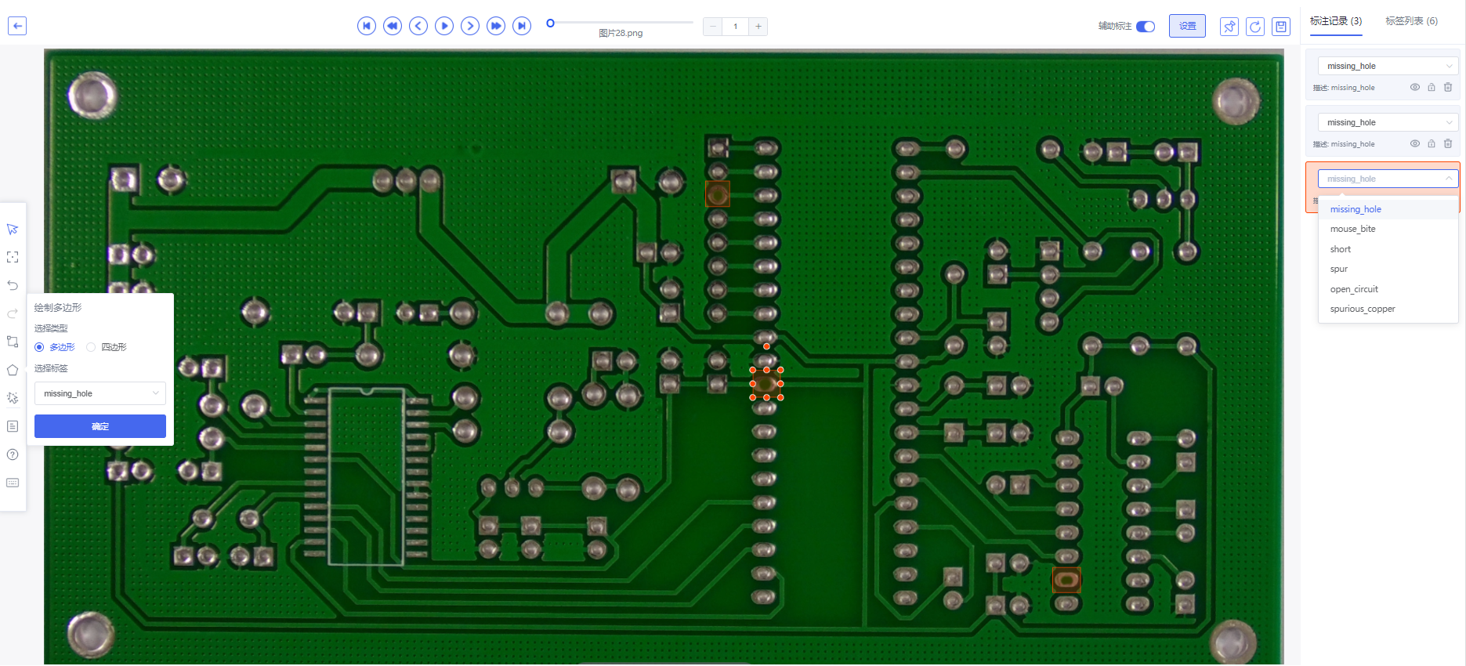The image size is (1466, 666).
Task: Click the save disk icon
Action: [1281, 27]
